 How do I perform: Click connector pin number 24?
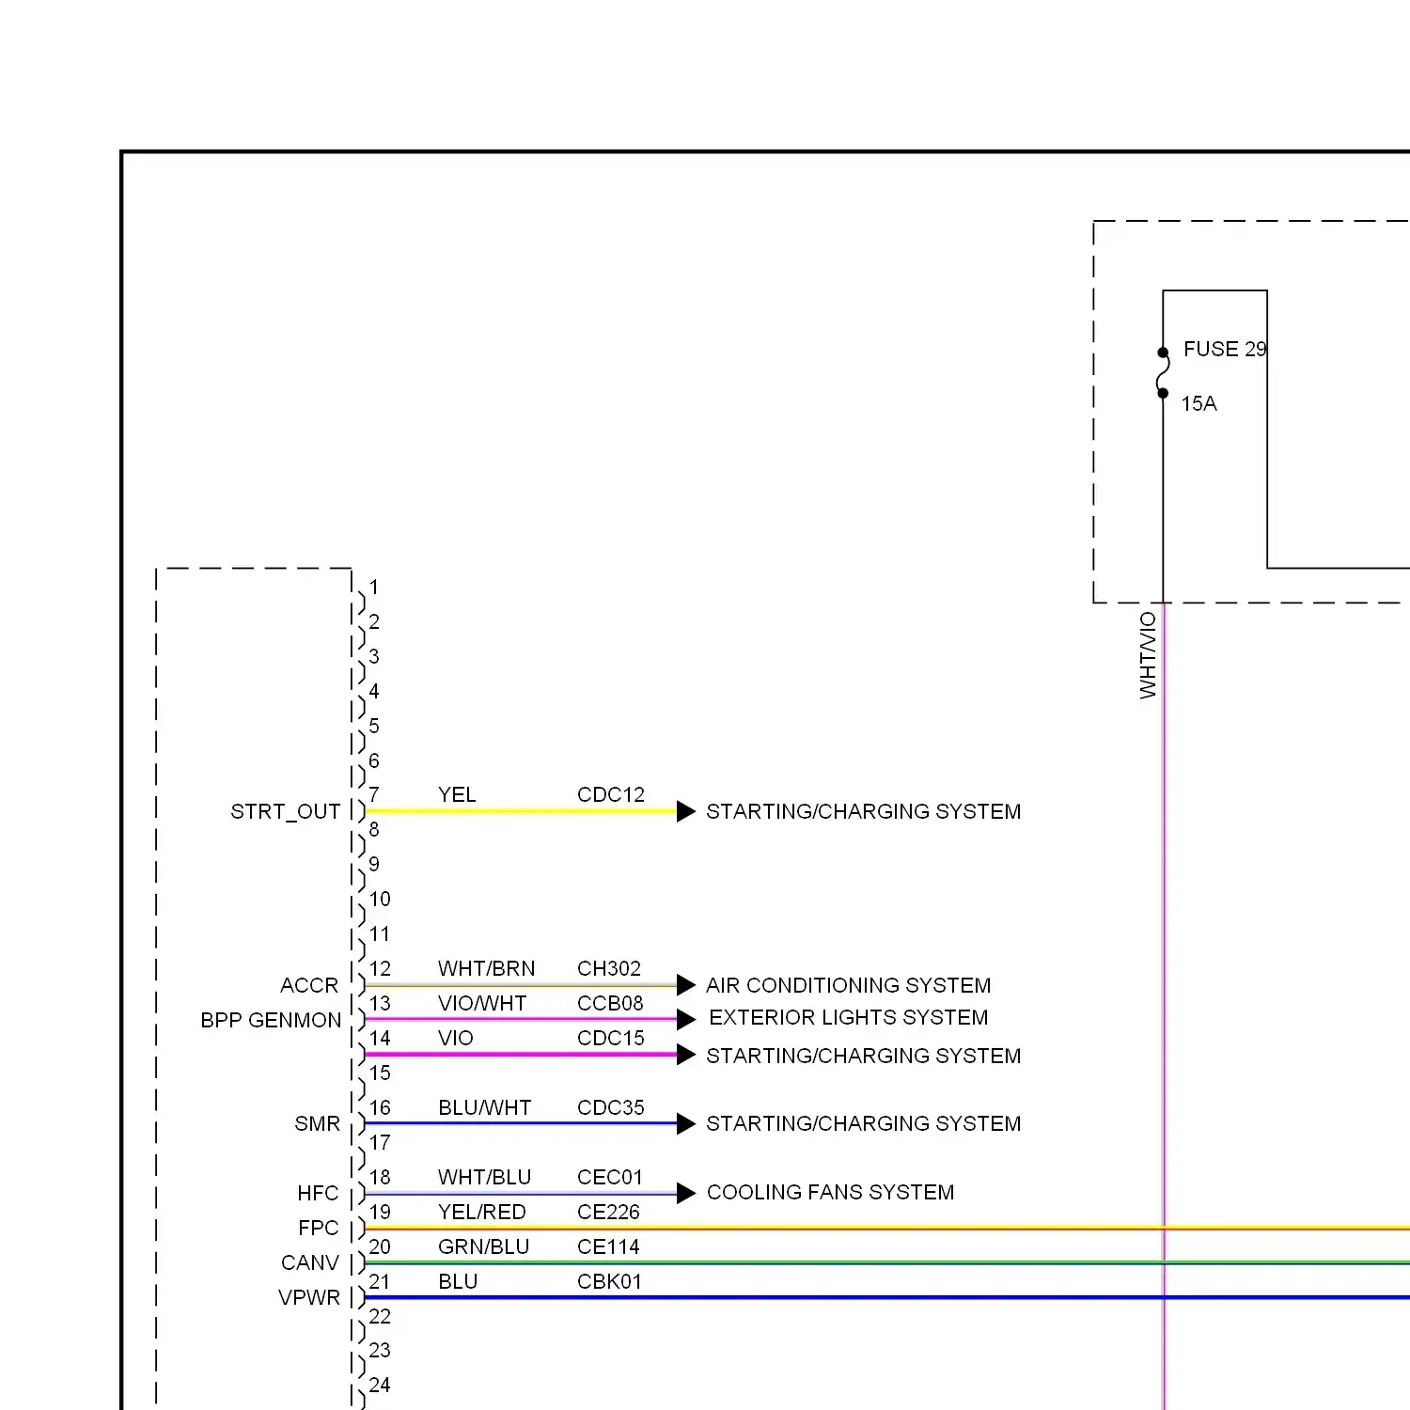[380, 1385]
